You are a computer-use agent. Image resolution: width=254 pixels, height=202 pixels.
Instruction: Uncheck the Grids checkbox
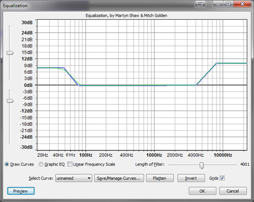tap(222, 178)
